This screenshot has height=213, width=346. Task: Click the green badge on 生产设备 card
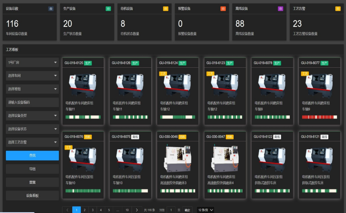(108, 8)
